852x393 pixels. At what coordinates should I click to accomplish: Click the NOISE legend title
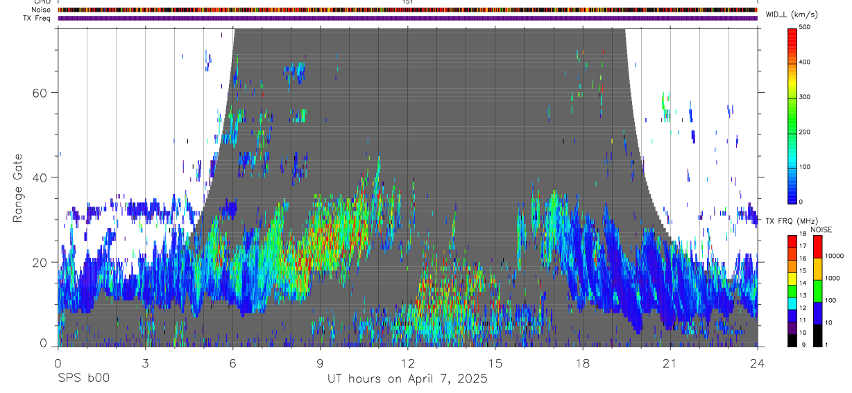(821, 229)
